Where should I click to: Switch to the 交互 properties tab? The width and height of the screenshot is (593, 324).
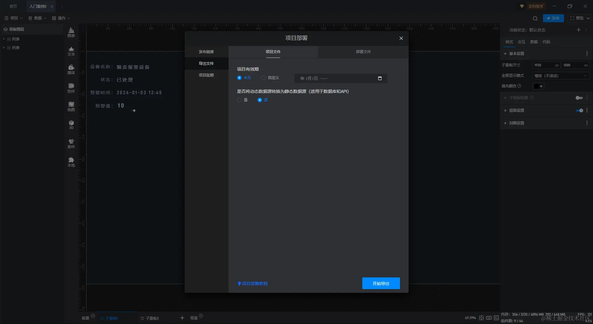pos(522,42)
